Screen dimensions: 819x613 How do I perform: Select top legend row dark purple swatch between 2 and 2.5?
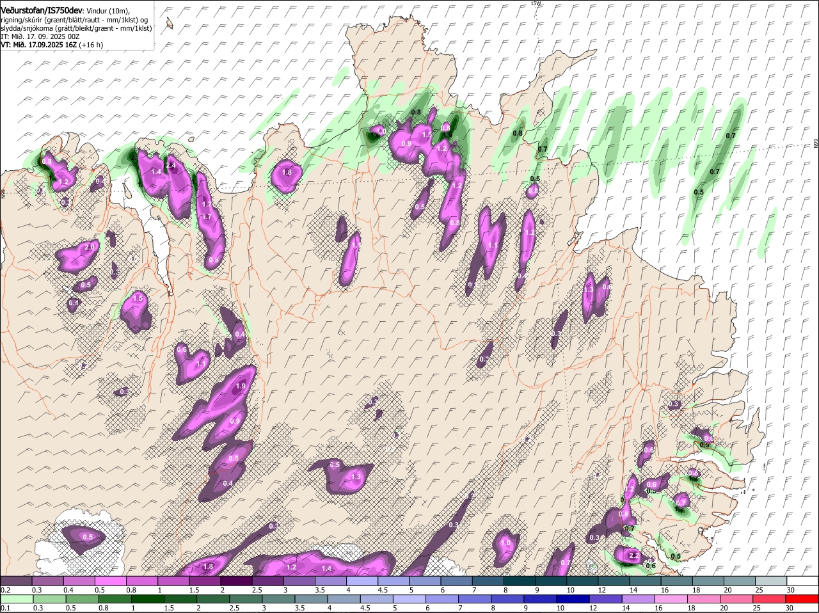236,581
